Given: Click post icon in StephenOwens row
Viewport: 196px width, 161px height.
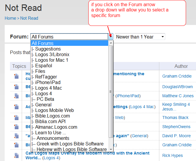Looking at the screenshot, I should coord(16,127).
